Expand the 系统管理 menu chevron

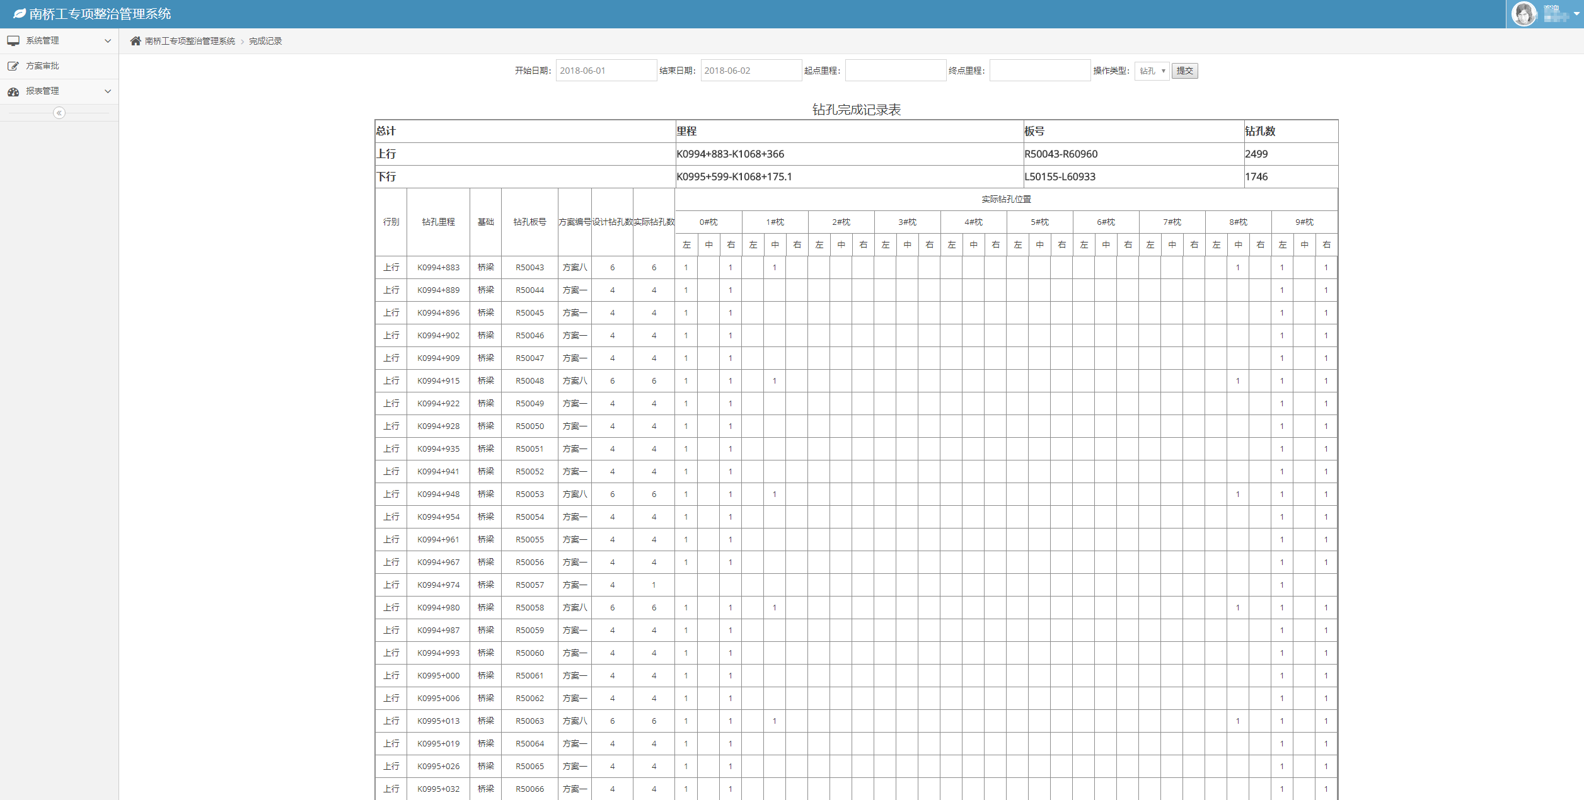coord(108,41)
